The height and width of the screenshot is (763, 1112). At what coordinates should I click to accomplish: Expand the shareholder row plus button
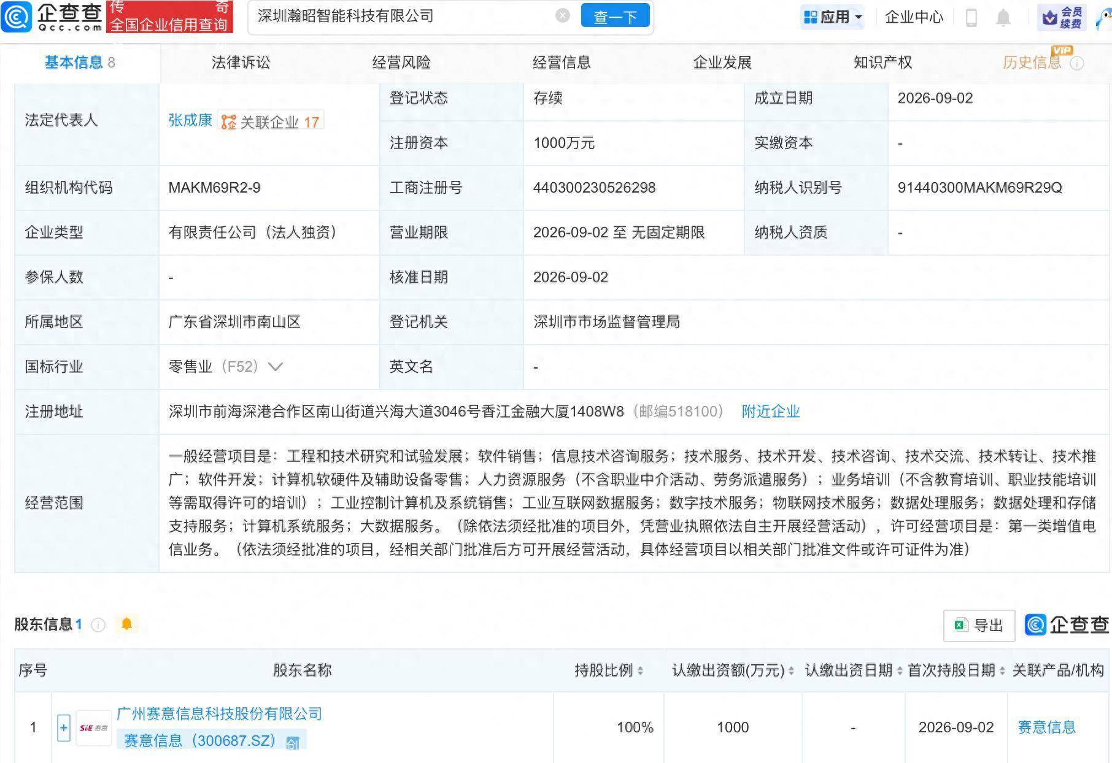(x=64, y=728)
